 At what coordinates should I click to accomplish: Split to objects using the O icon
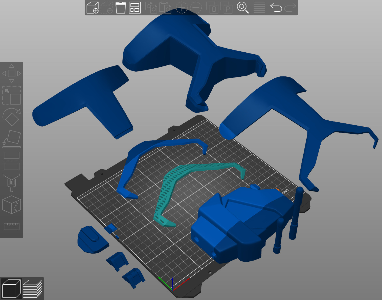pos(212,7)
